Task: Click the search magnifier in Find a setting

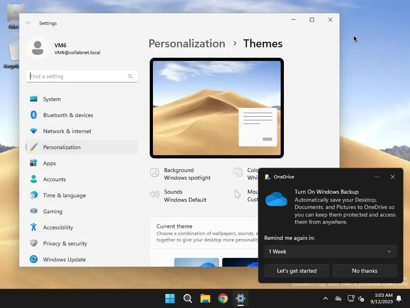Action: 130,76
